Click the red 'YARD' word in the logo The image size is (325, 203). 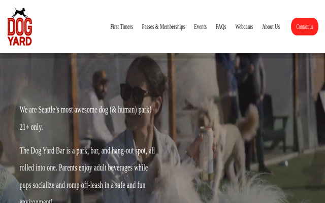click(x=20, y=40)
